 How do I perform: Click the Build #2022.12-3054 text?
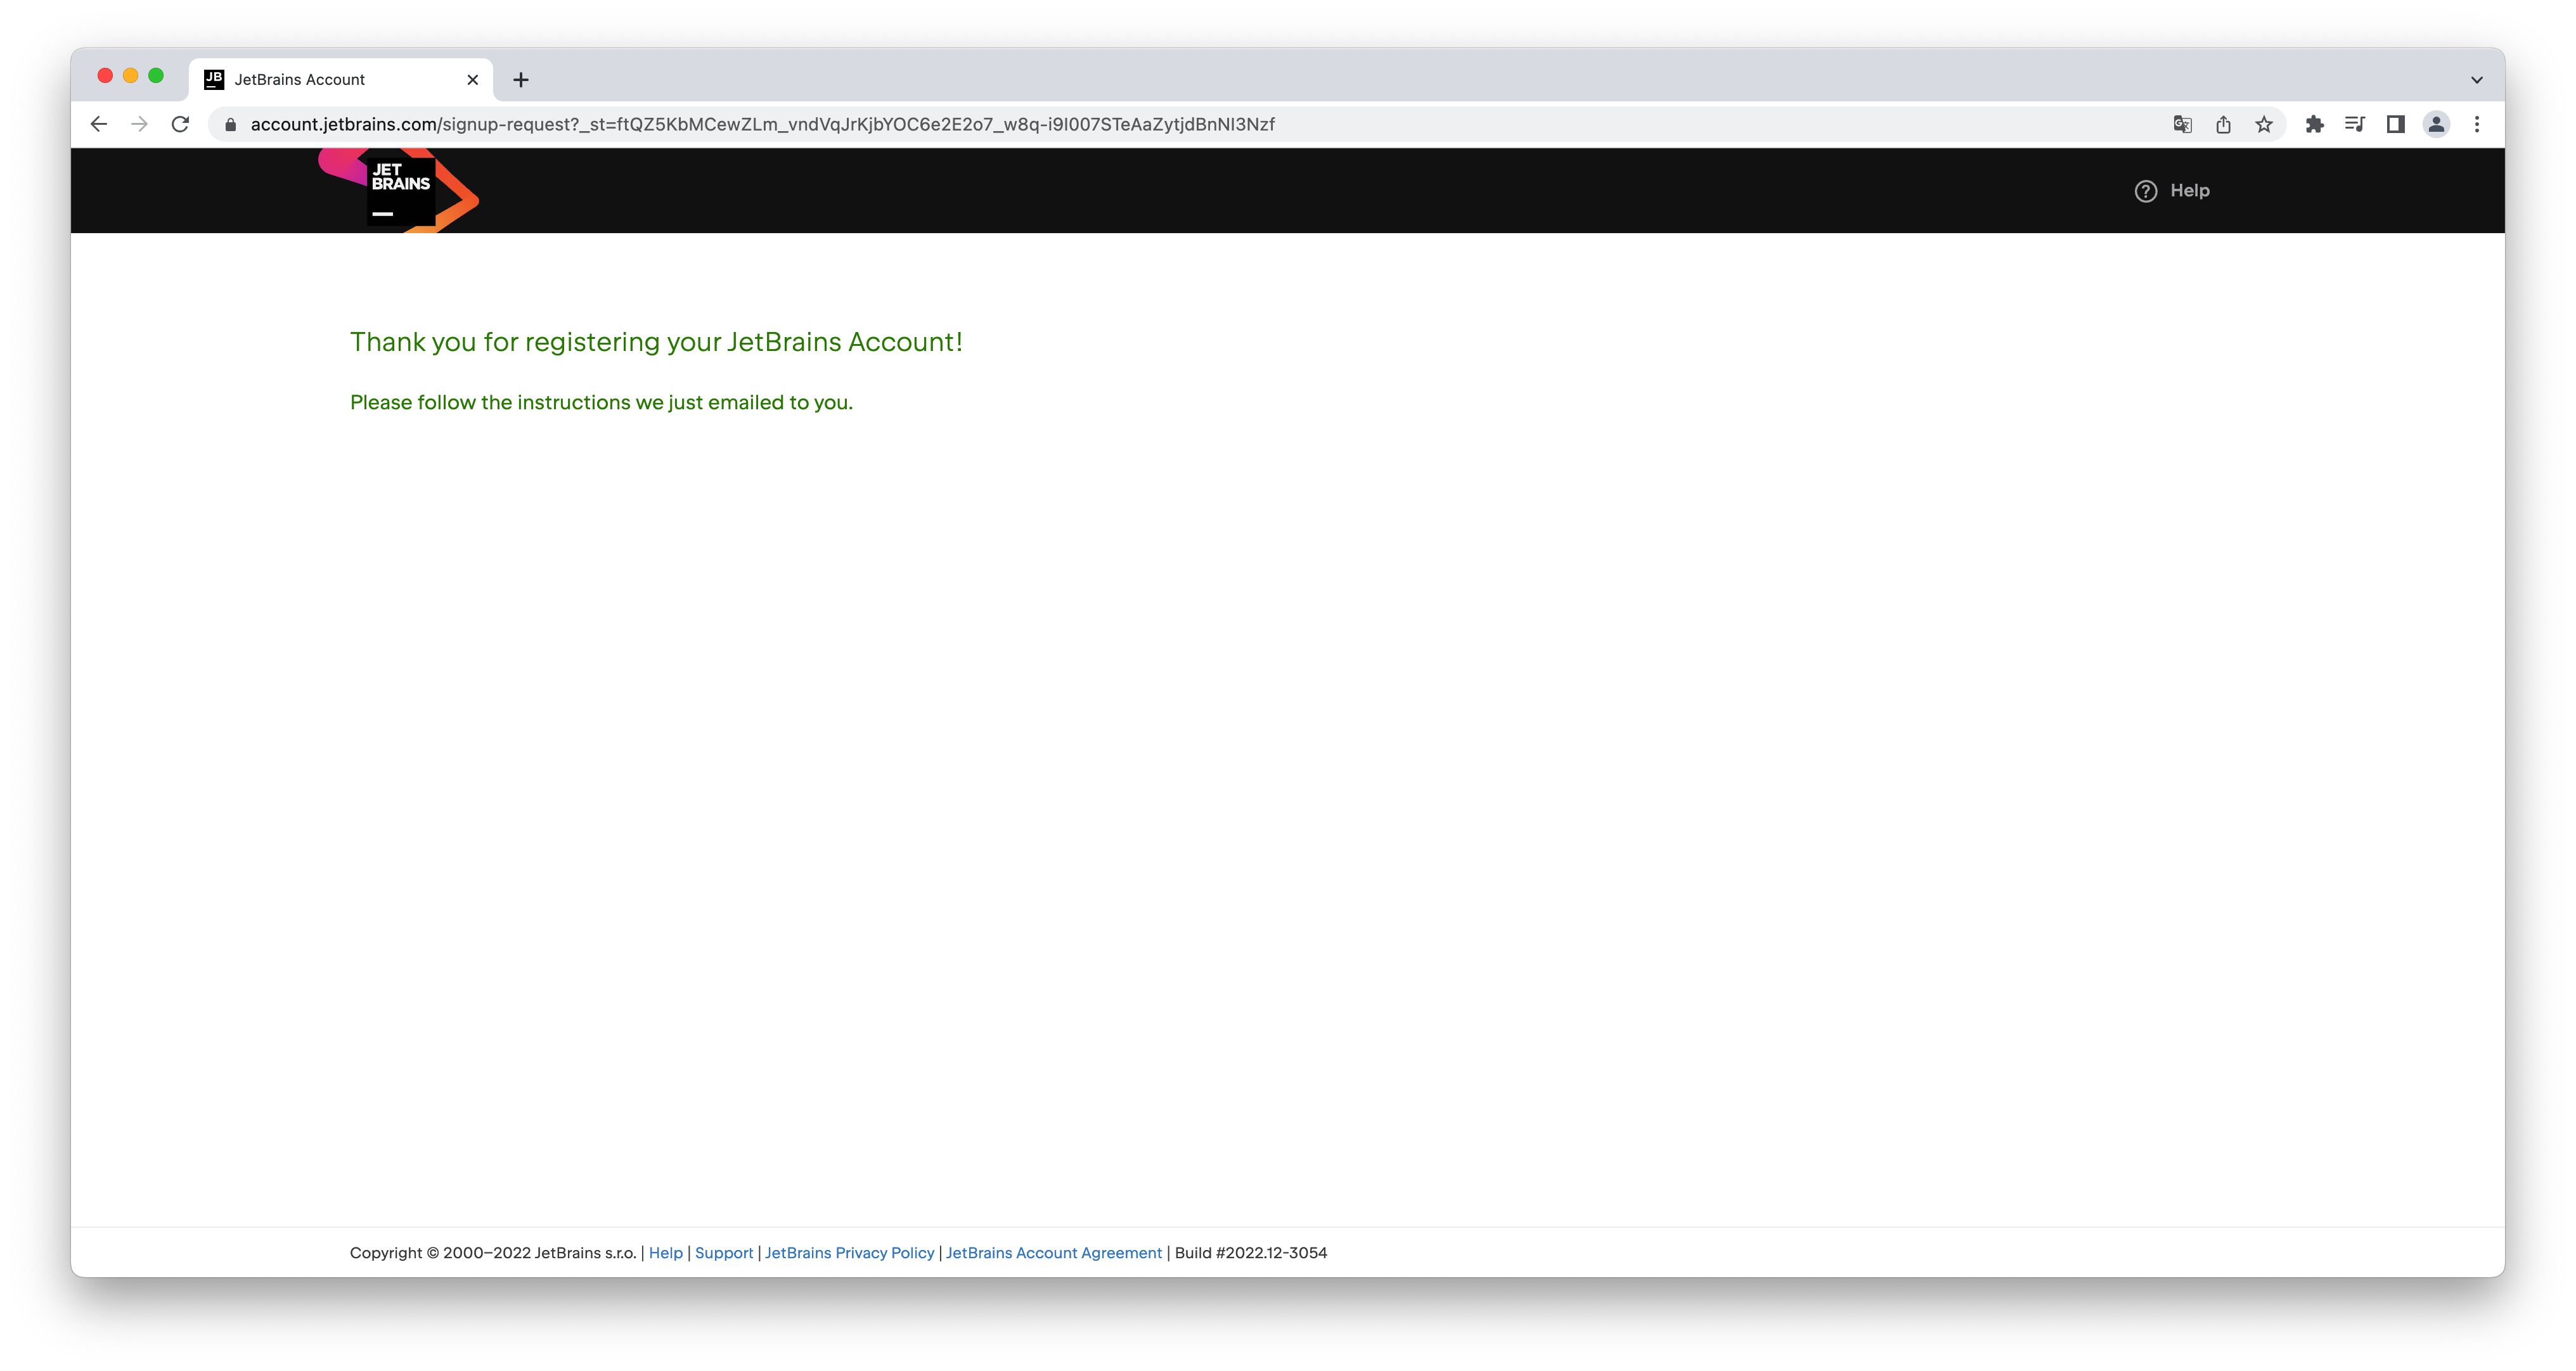click(x=1251, y=1252)
